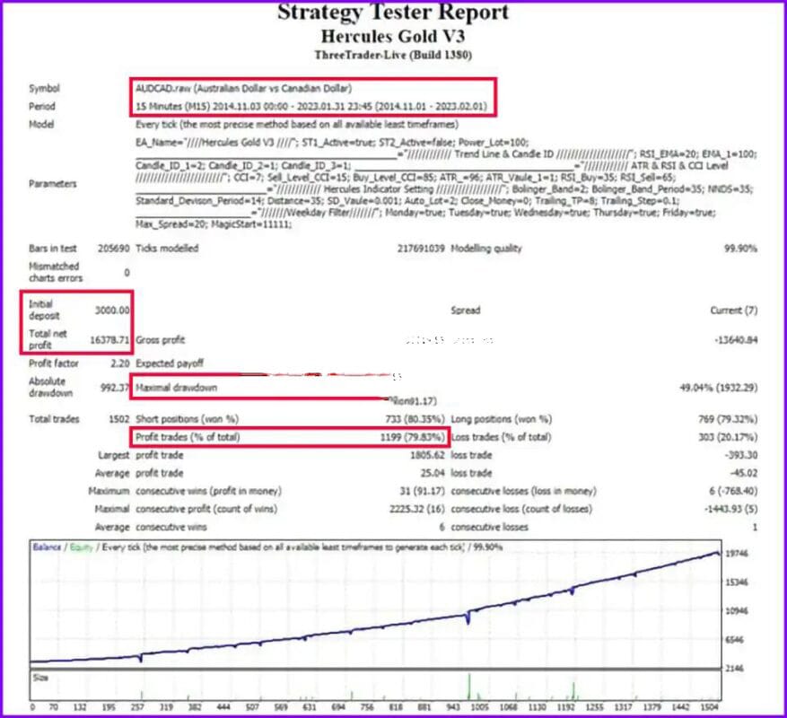Click the "EA_Name=" parameters line
Image resolution: width=787 pixels, height=718 pixels.
332,142
